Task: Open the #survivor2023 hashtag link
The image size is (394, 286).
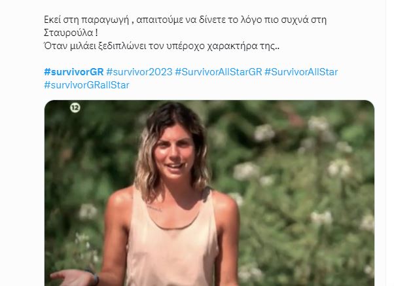Action: [x=139, y=72]
